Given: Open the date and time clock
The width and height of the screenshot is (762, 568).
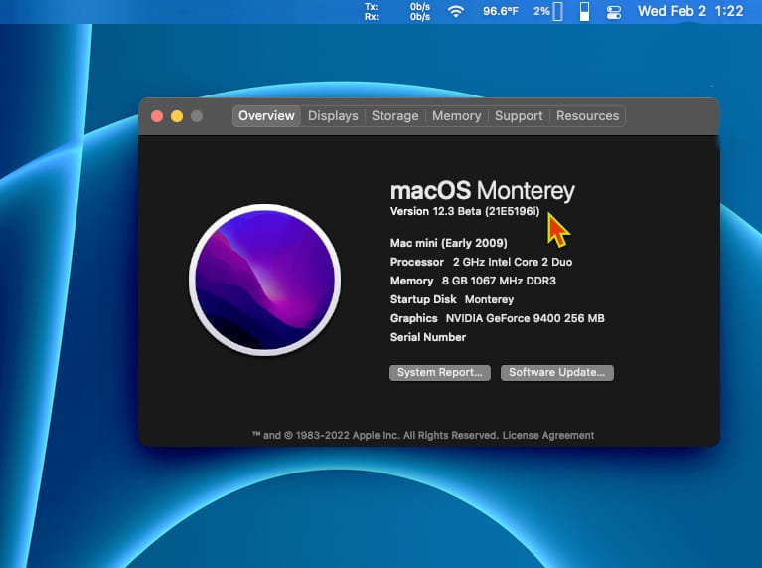Looking at the screenshot, I should point(690,11).
